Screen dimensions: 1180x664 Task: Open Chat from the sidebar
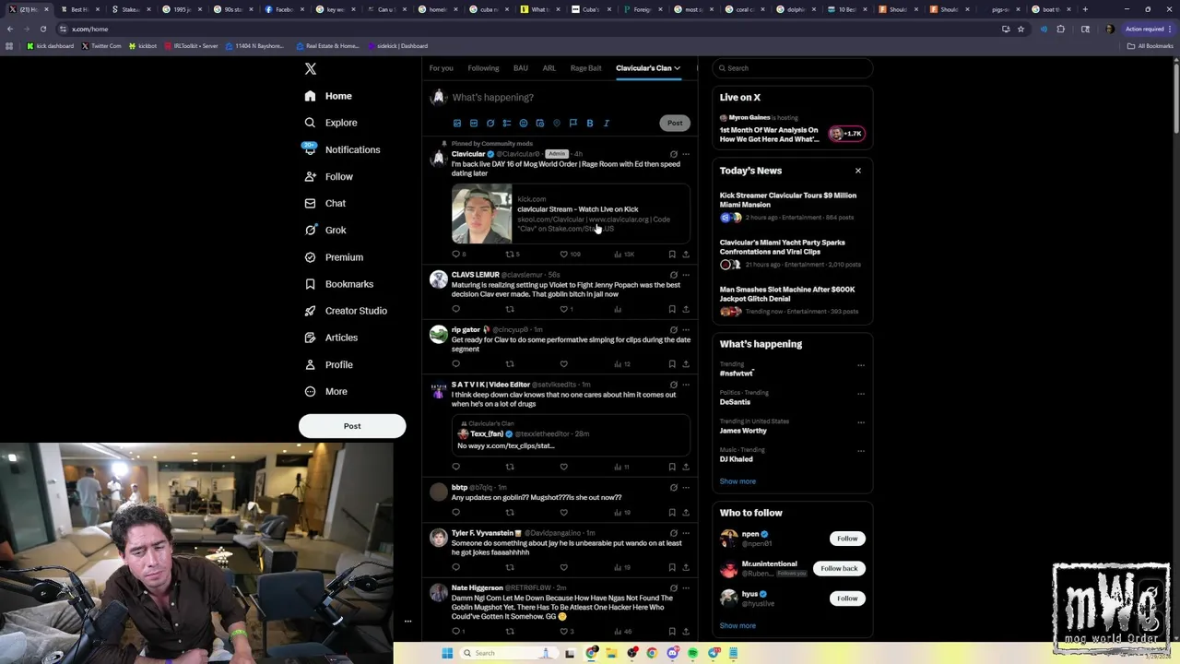coord(324,203)
